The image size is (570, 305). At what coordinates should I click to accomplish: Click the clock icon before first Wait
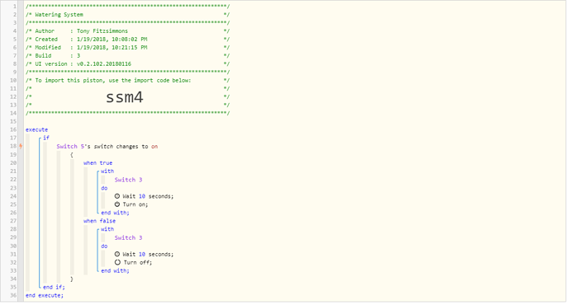117,196
